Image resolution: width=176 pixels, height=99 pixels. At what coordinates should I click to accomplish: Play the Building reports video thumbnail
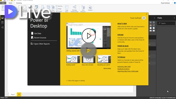click(73, 59)
